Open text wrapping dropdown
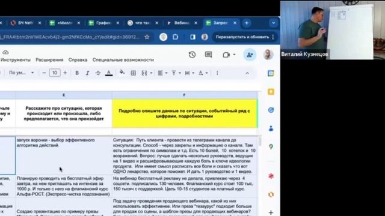385x216 pixels. click(189, 73)
